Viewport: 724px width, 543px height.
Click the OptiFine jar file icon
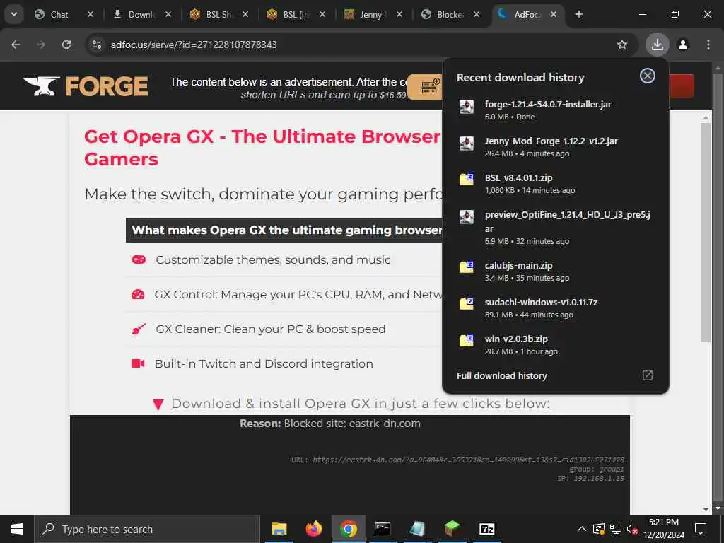[467, 216]
